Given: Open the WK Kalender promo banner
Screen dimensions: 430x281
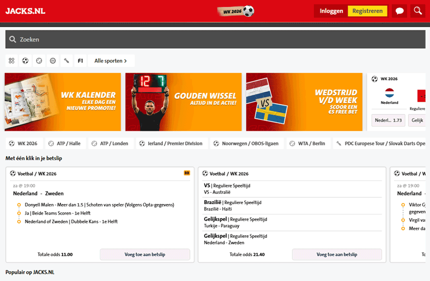Looking at the screenshot, I should [63, 102].
